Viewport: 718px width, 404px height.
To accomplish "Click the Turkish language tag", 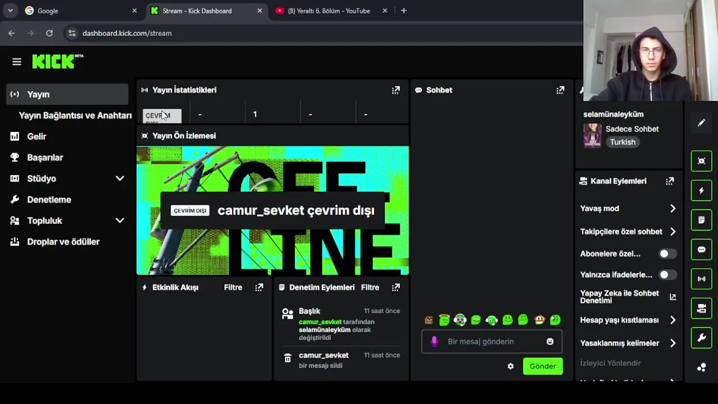I will 623,142.
